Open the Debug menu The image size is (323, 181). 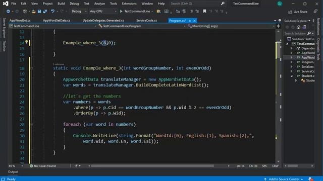[74, 4]
